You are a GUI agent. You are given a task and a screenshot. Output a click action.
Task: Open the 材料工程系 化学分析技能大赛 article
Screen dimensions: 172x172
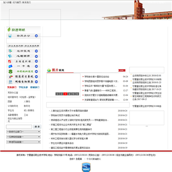69,139
